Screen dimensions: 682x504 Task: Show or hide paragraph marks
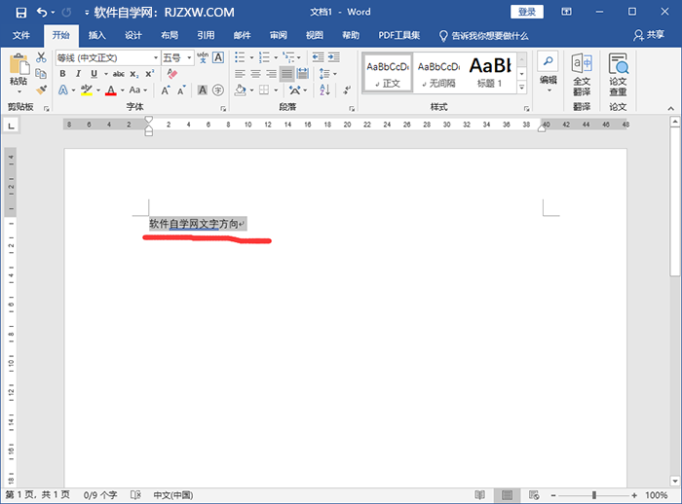(x=347, y=90)
